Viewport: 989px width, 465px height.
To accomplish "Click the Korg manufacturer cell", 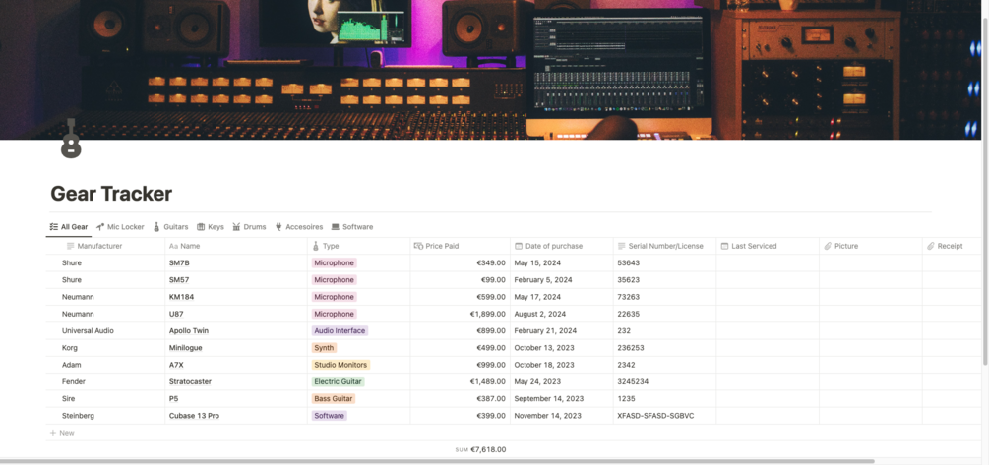I will pyautogui.click(x=105, y=348).
